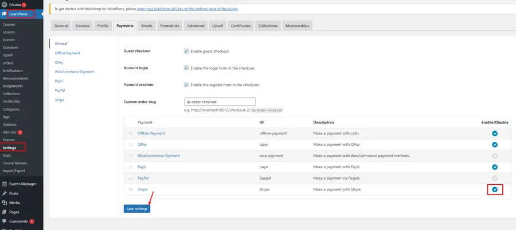Screen dimensions: 516x230
Task: Click the Media sidebar icon
Action: (5, 203)
